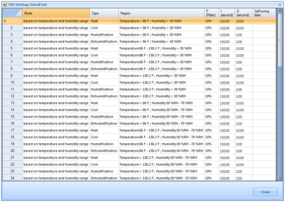Screen dimensions: 285x202
Task: Close dialog with the title bar X
Action: pos(280,5)
